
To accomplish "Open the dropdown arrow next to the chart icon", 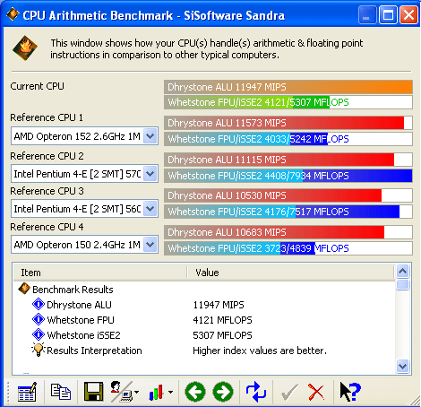I will point(170,392).
